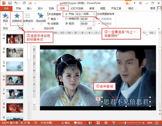The width and height of the screenshot is (162, 126).
Task: Click the 向前移动 reorder button
Action: 105,19
